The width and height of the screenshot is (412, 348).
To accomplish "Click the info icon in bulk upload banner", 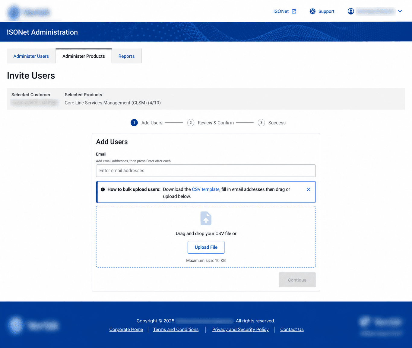I will pyautogui.click(x=103, y=189).
